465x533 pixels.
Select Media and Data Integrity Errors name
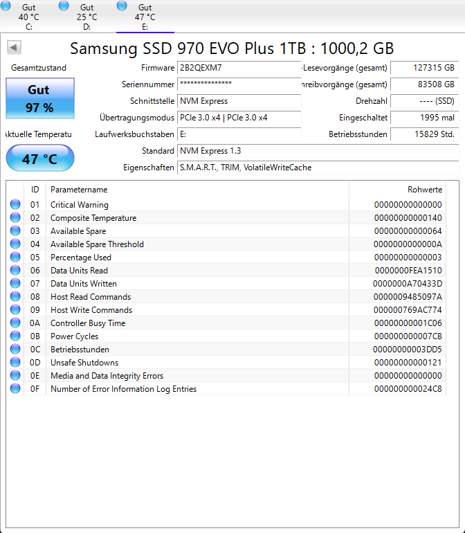107,376
